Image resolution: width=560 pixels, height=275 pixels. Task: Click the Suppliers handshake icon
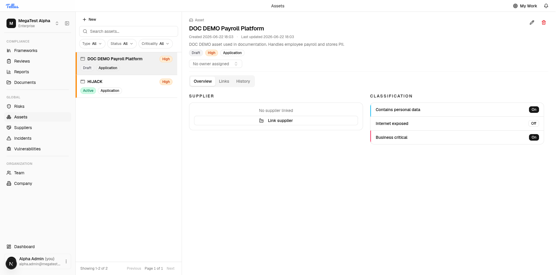(x=9, y=128)
